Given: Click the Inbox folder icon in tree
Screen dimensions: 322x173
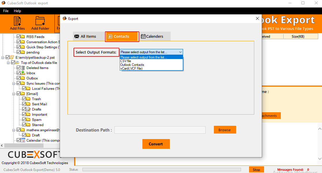Looking at the screenshot, I should pos(23,73).
